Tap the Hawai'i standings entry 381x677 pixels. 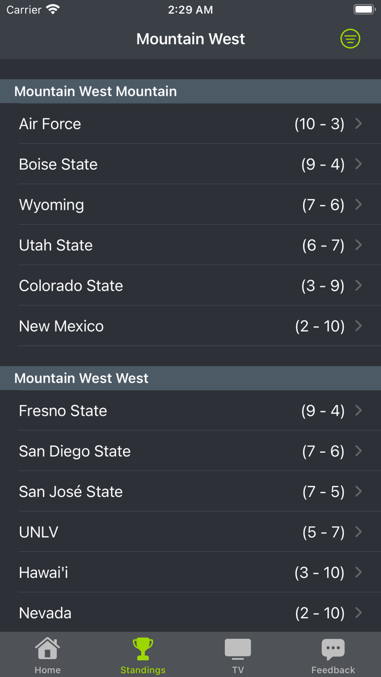(190, 572)
